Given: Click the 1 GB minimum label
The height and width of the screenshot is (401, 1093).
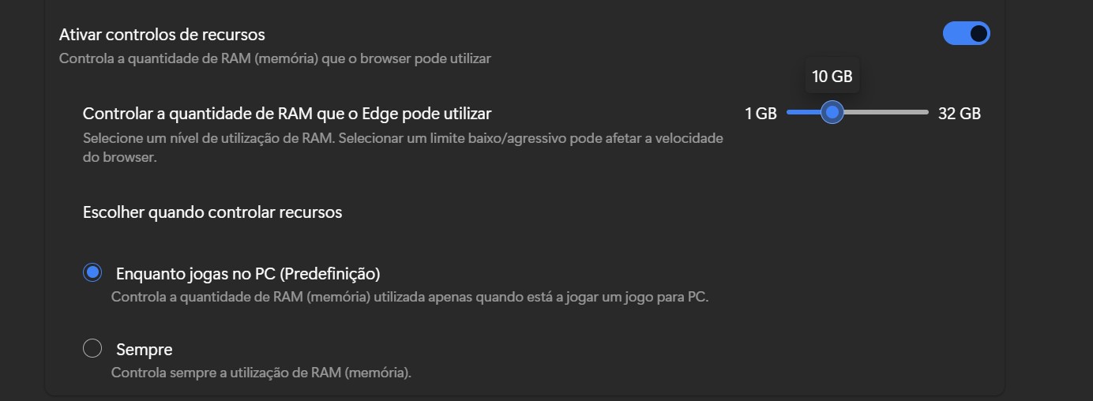Looking at the screenshot, I should pos(761,114).
